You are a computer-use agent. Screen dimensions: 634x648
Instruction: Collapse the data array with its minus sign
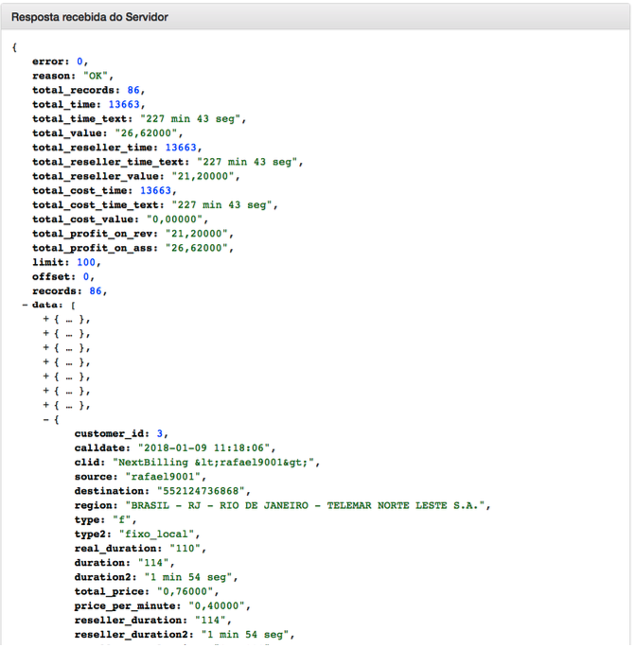[25, 306]
